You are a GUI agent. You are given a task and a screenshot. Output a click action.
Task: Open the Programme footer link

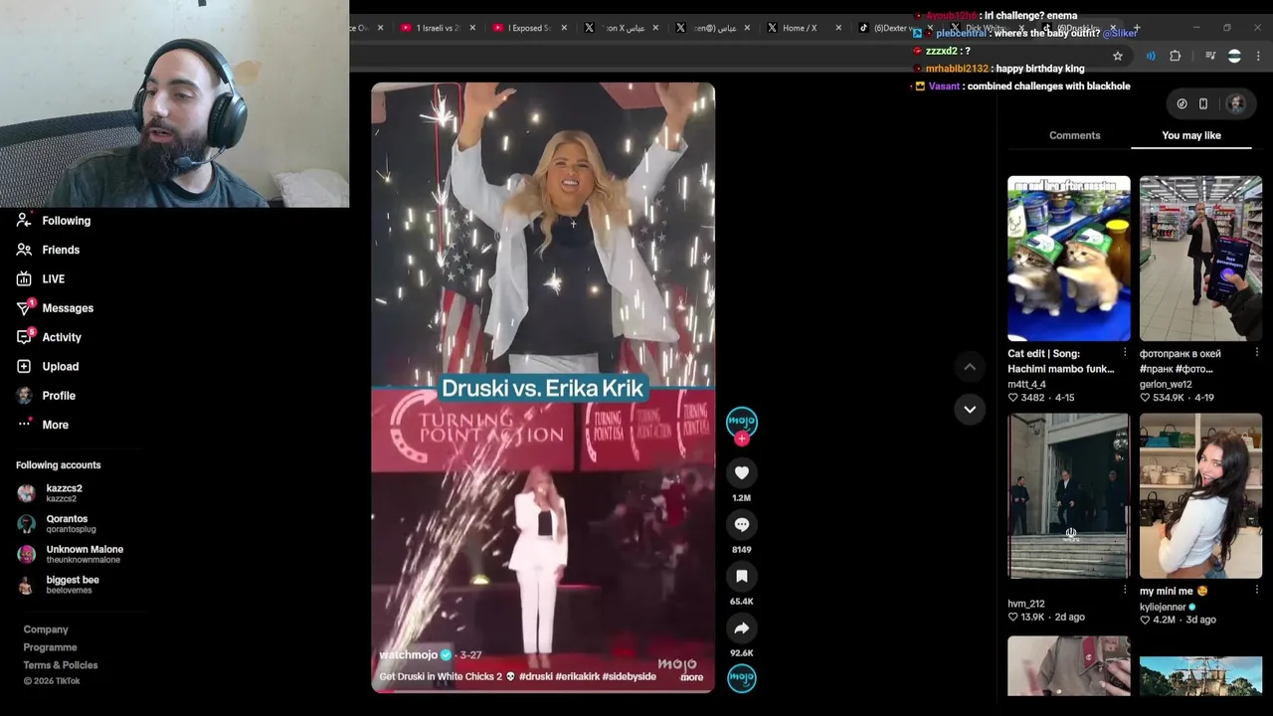[x=50, y=647]
